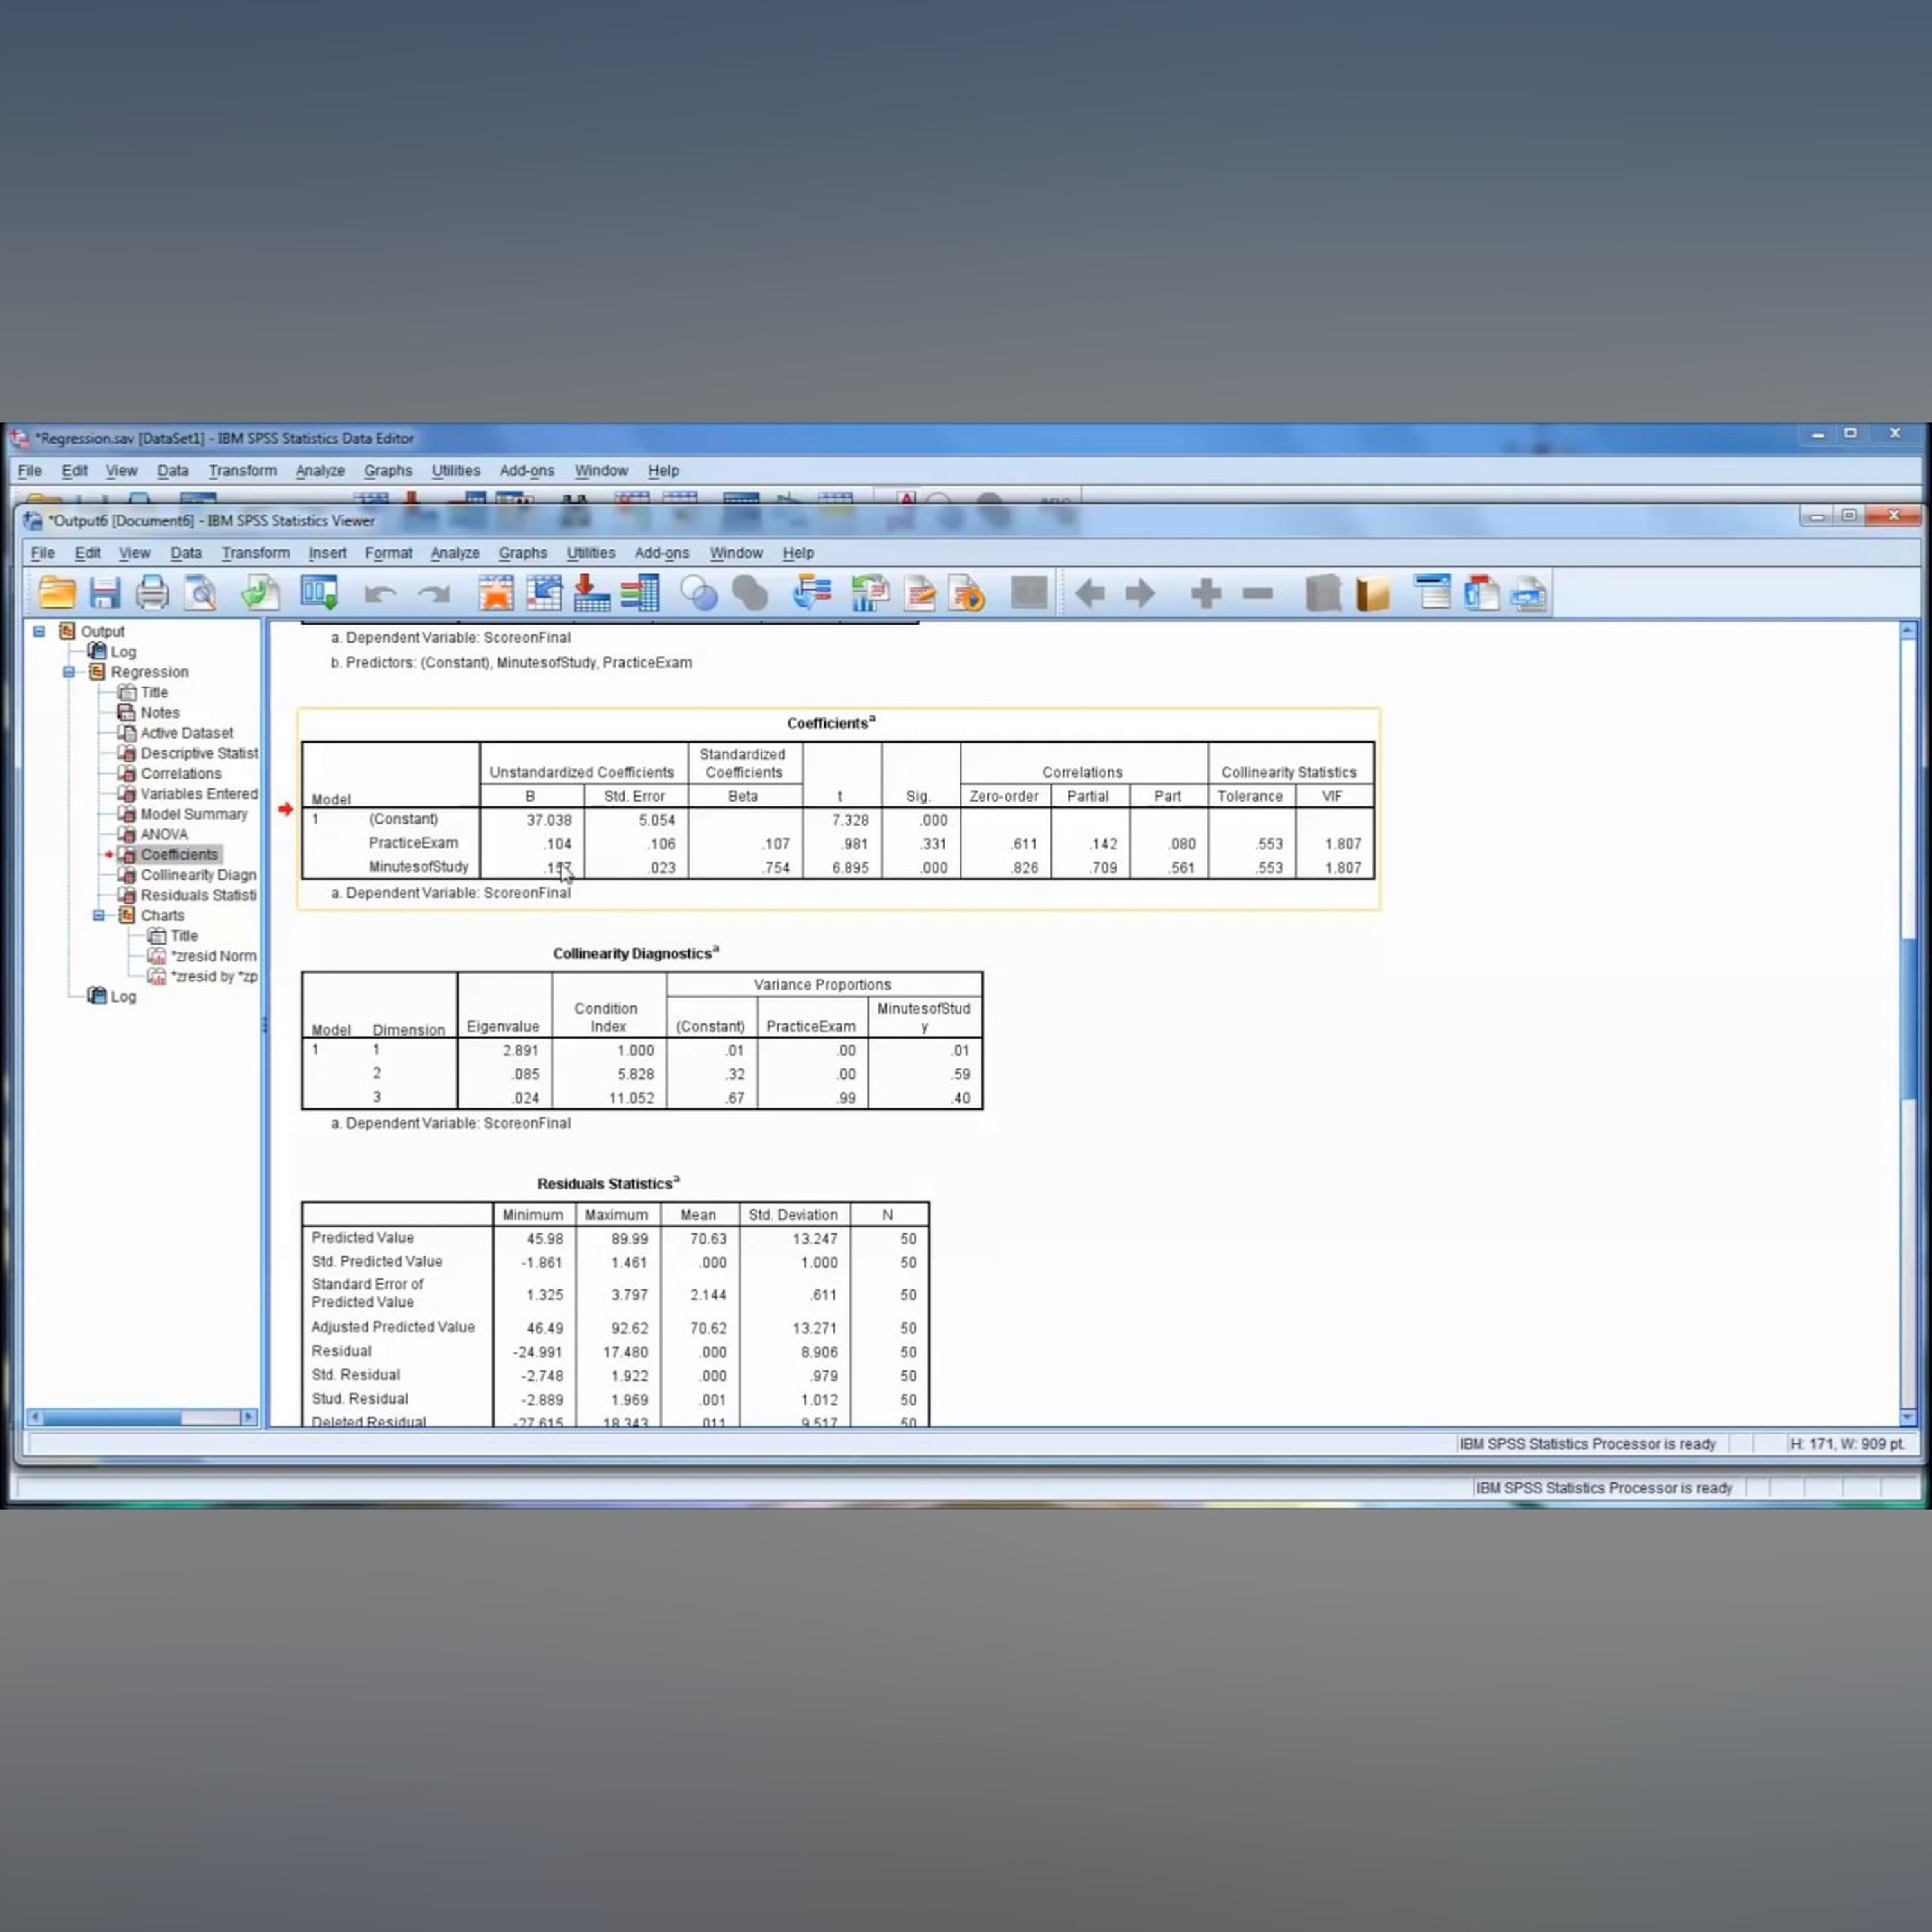Screen dimensions: 1932x1932
Task: Open Print Preview magnifier icon
Action: coord(202,593)
